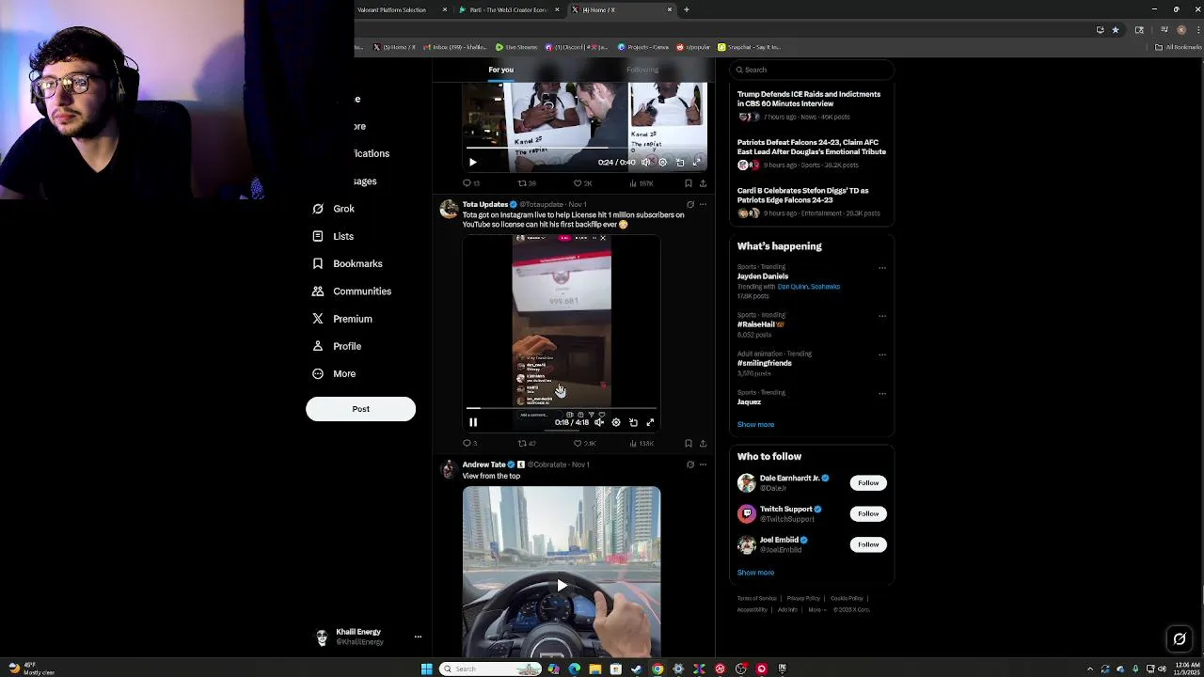Open the More menu in the sidebar
This screenshot has height=677, width=1204.
point(334,373)
